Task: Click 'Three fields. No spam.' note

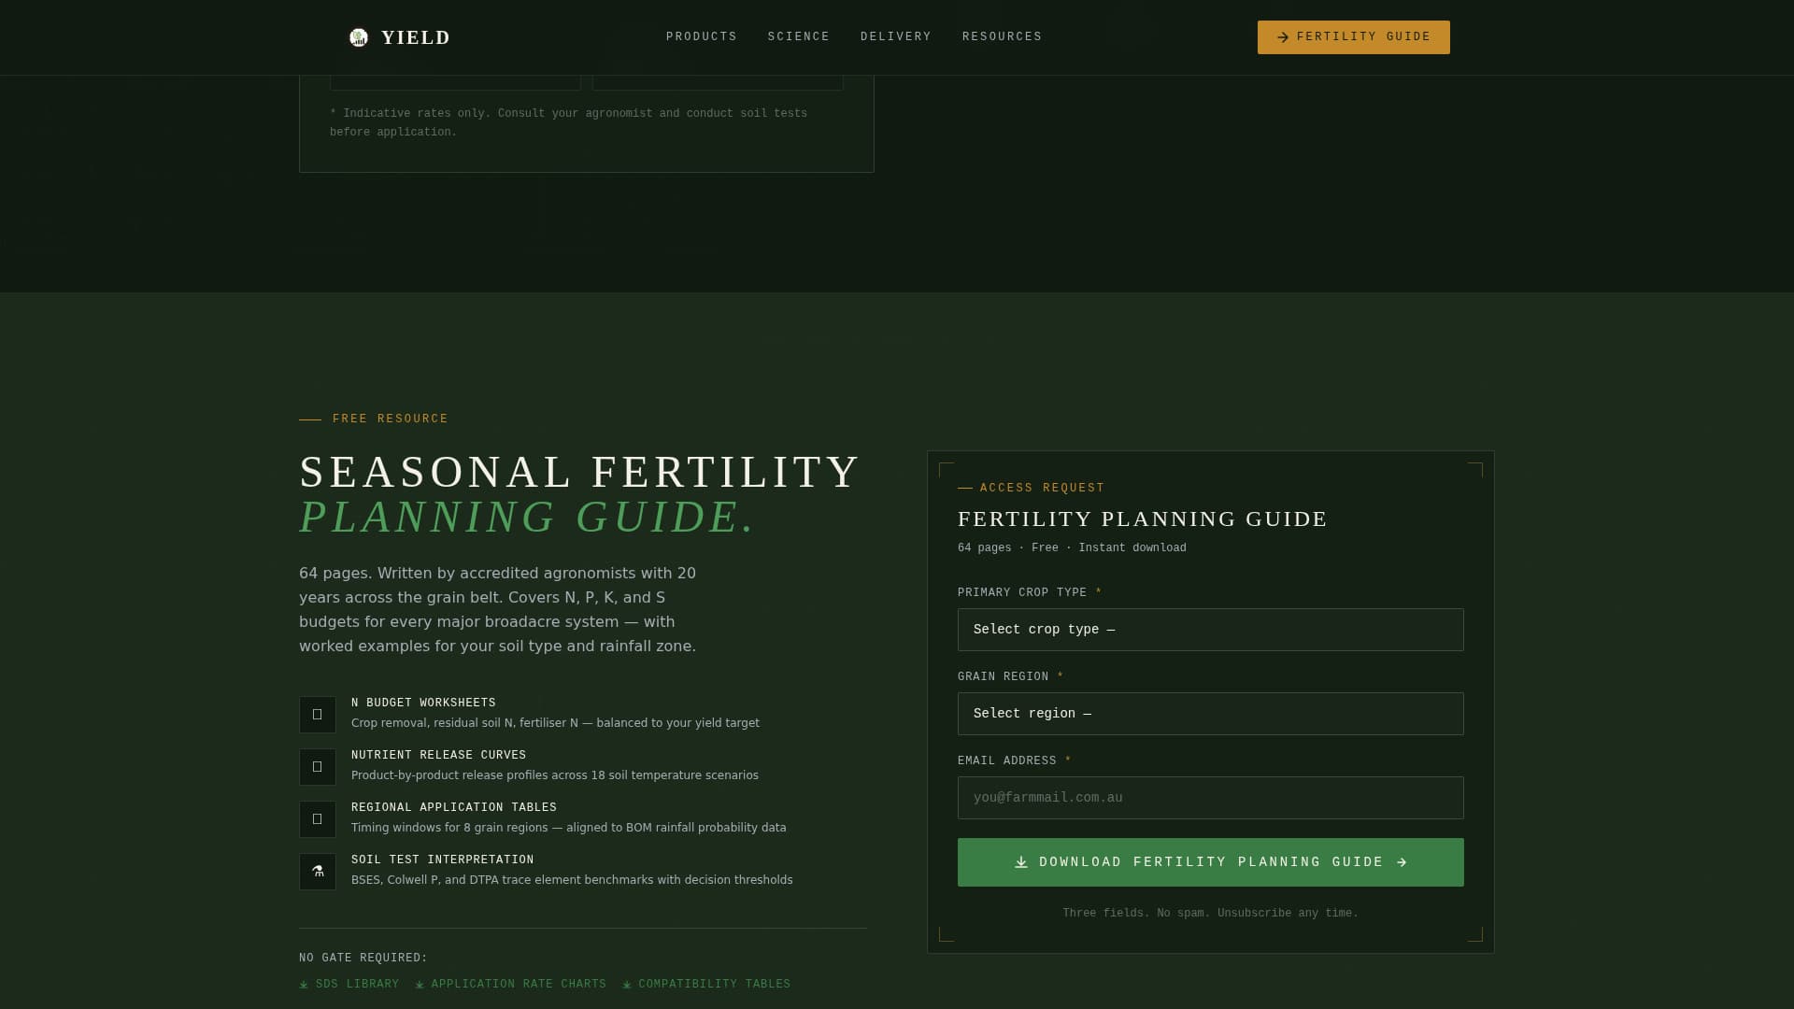Action: [x=1210, y=913]
